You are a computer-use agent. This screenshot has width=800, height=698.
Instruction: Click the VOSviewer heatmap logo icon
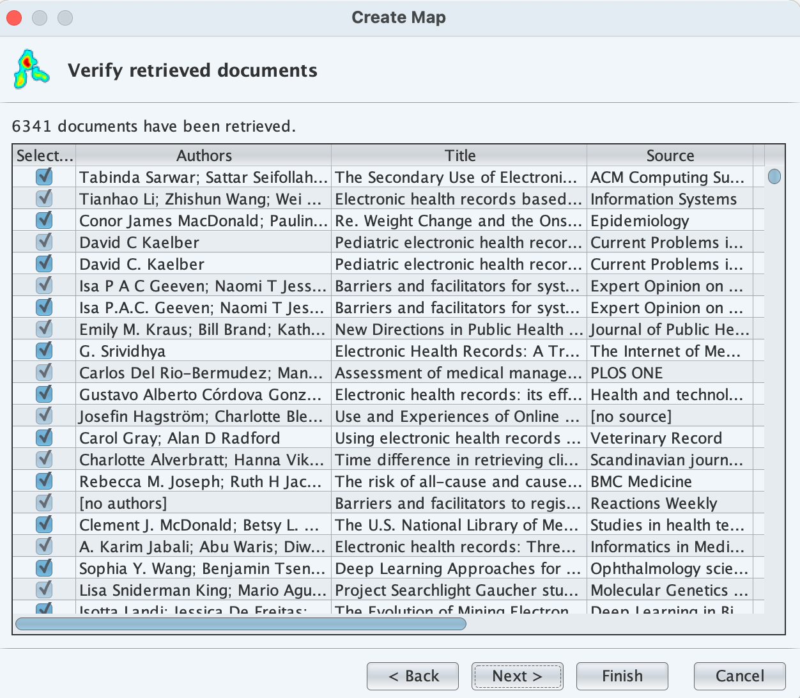click(x=30, y=70)
